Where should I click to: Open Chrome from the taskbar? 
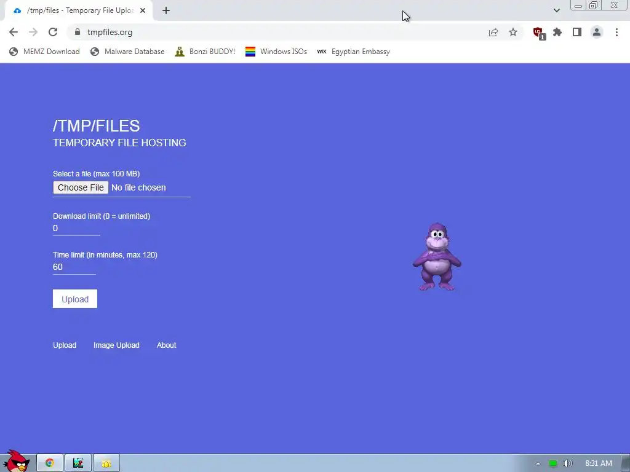point(50,463)
